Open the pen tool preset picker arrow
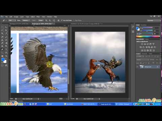The image size is (162, 121). pyautogui.click(x=6, y=21)
